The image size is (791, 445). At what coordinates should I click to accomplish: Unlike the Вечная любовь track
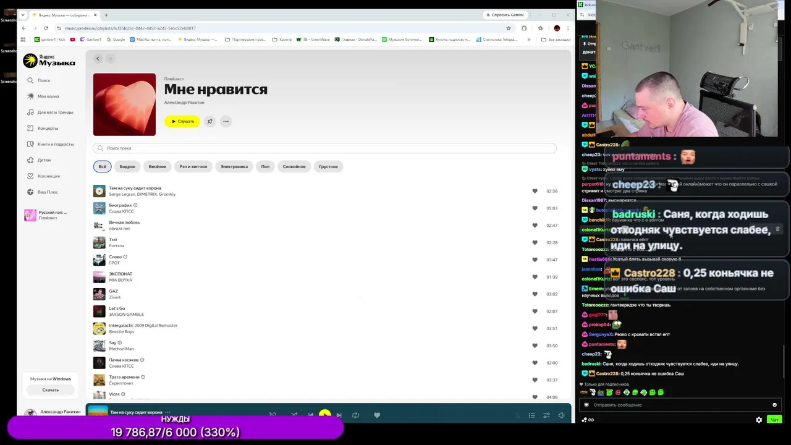click(x=535, y=226)
